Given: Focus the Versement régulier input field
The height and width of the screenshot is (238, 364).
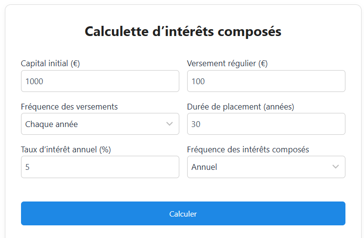Looking at the screenshot, I should click(266, 81).
